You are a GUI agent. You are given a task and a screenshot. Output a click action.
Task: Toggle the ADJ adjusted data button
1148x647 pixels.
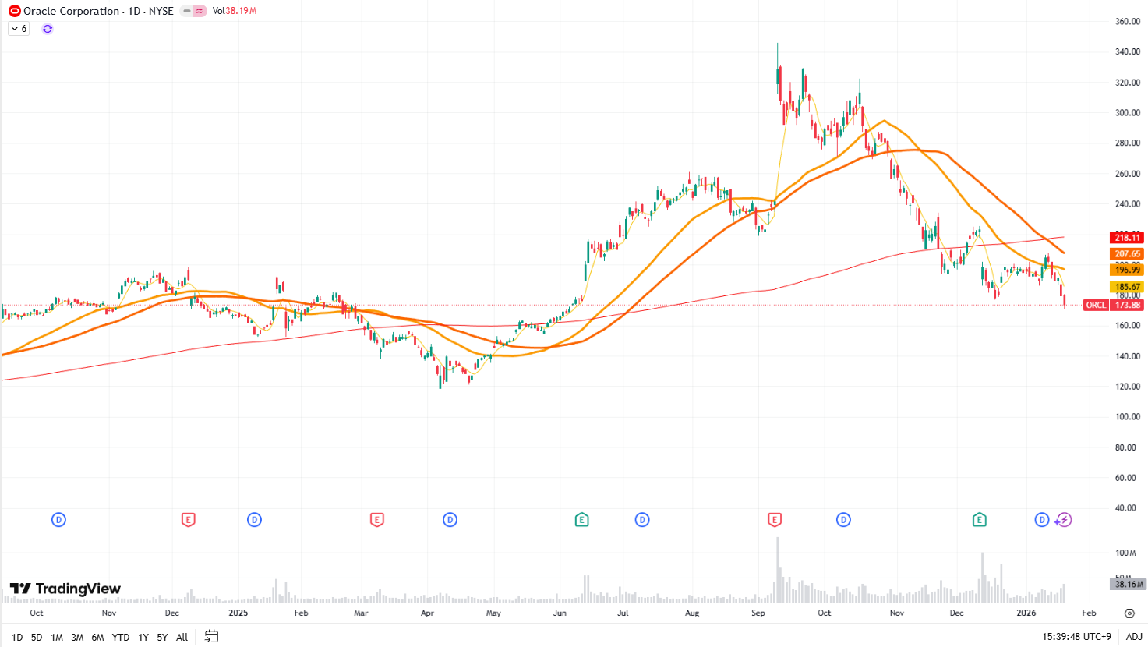point(1134,637)
